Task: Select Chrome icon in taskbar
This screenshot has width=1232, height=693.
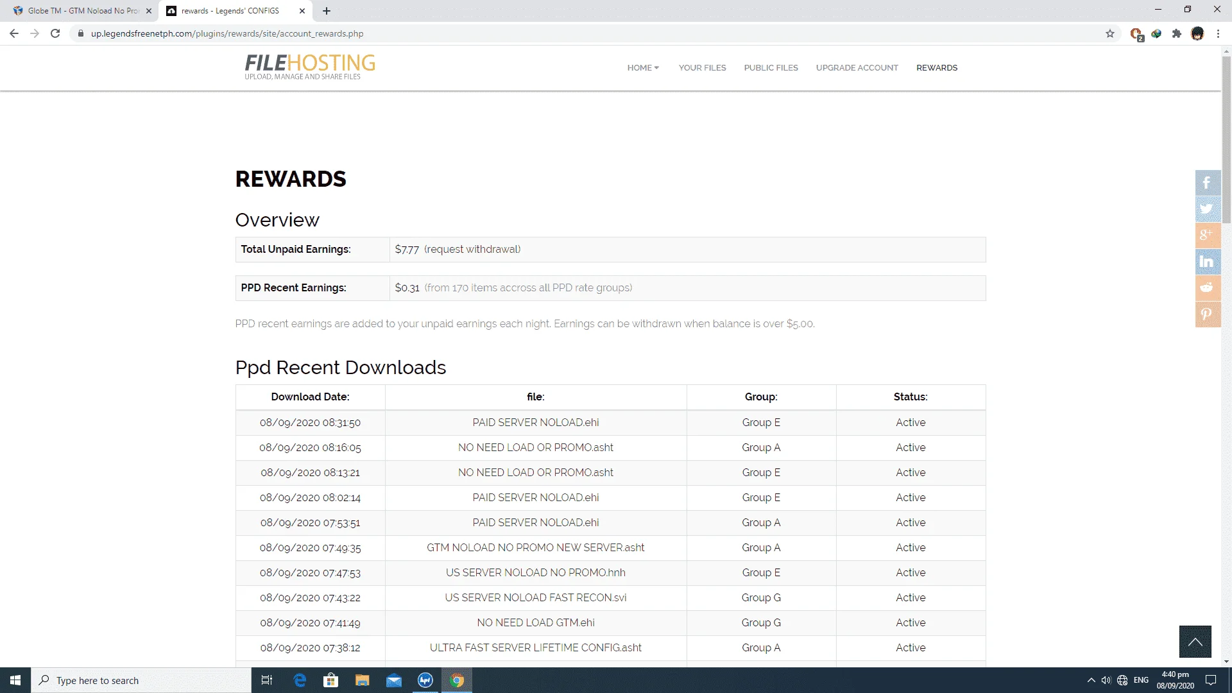Action: [x=457, y=680]
